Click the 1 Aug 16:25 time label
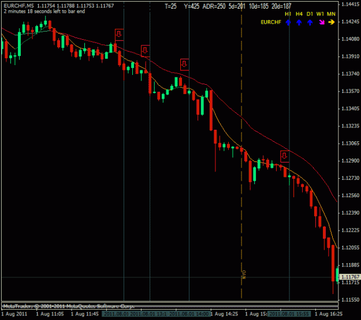361x320 pixels. point(329,314)
